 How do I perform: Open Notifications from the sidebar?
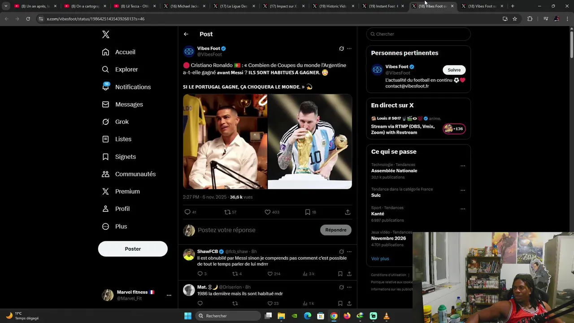tap(126, 87)
